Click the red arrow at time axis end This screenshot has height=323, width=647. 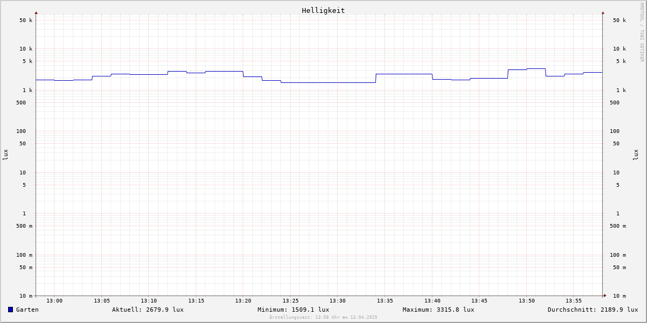point(605,296)
